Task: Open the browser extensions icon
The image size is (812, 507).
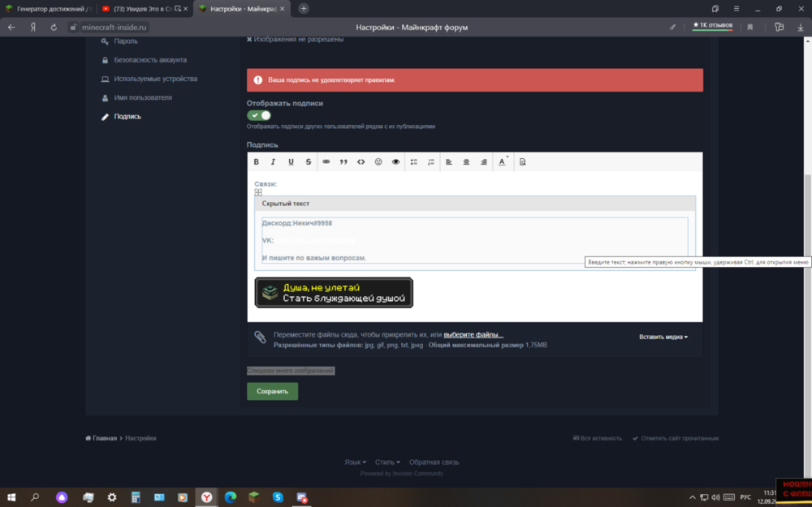Action: pyautogui.click(x=780, y=28)
